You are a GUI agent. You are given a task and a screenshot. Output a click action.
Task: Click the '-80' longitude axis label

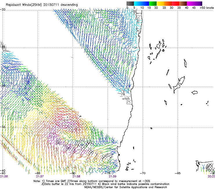tap(73, 173)
